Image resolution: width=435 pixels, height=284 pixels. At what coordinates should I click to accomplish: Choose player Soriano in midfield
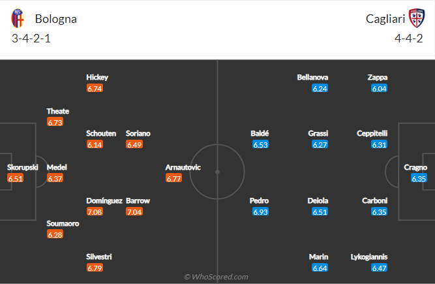pyautogui.click(x=138, y=133)
